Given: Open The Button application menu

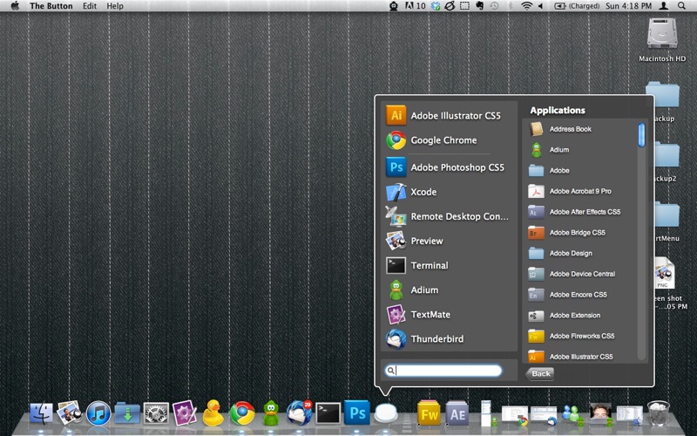Looking at the screenshot, I should pyautogui.click(x=51, y=6).
